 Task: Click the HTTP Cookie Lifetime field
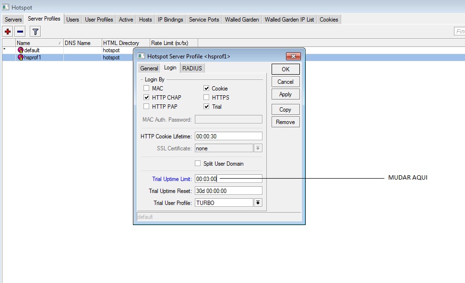point(228,136)
